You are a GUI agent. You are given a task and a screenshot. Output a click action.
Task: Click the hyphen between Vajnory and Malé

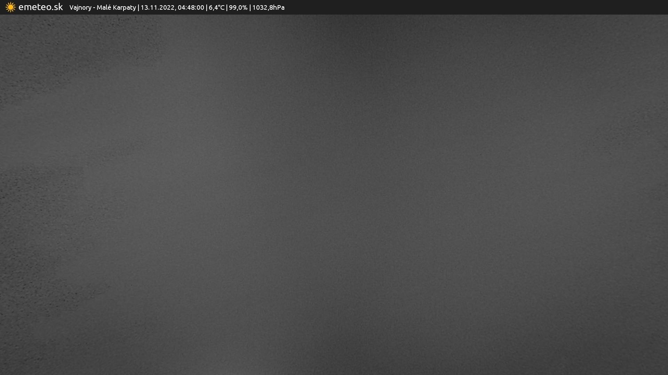pyautogui.click(x=94, y=8)
